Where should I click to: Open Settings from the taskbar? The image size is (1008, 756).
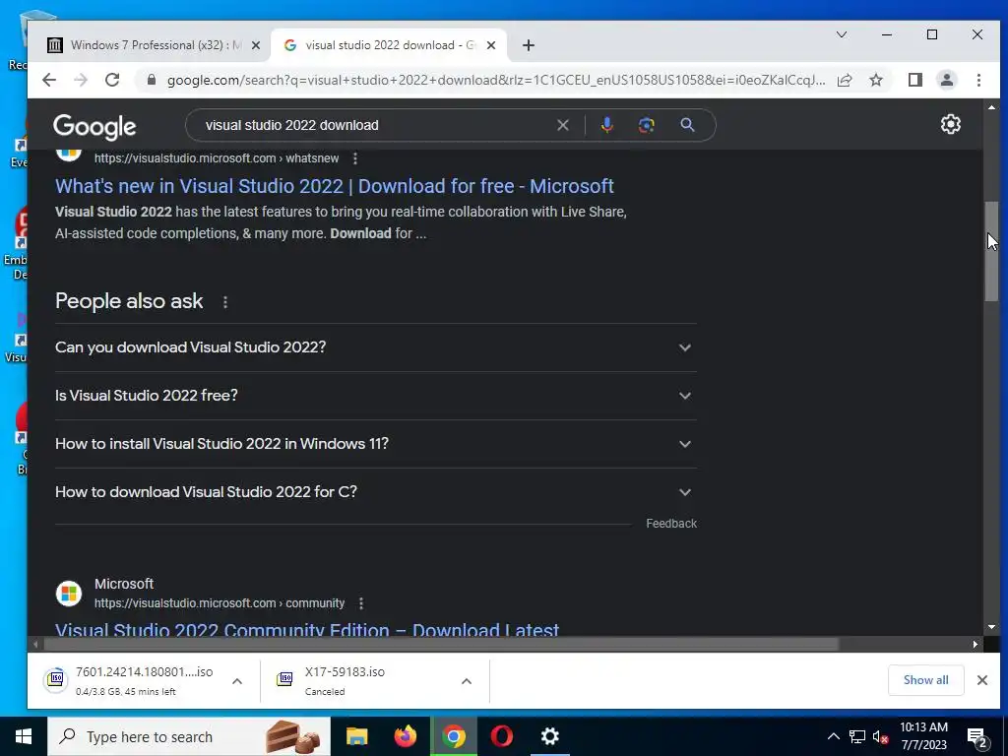click(x=550, y=736)
